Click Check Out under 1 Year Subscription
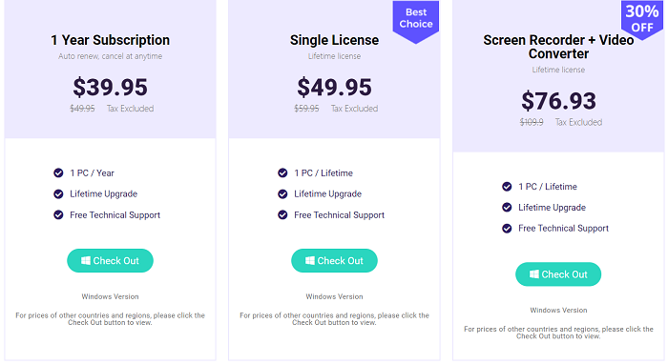Viewport: 668px width, 364px height. coord(110,261)
